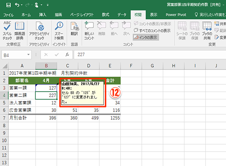Click the formula bar confirm checkmark
The image size is (226, 166).
pyautogui.click(x=56, y=55)
